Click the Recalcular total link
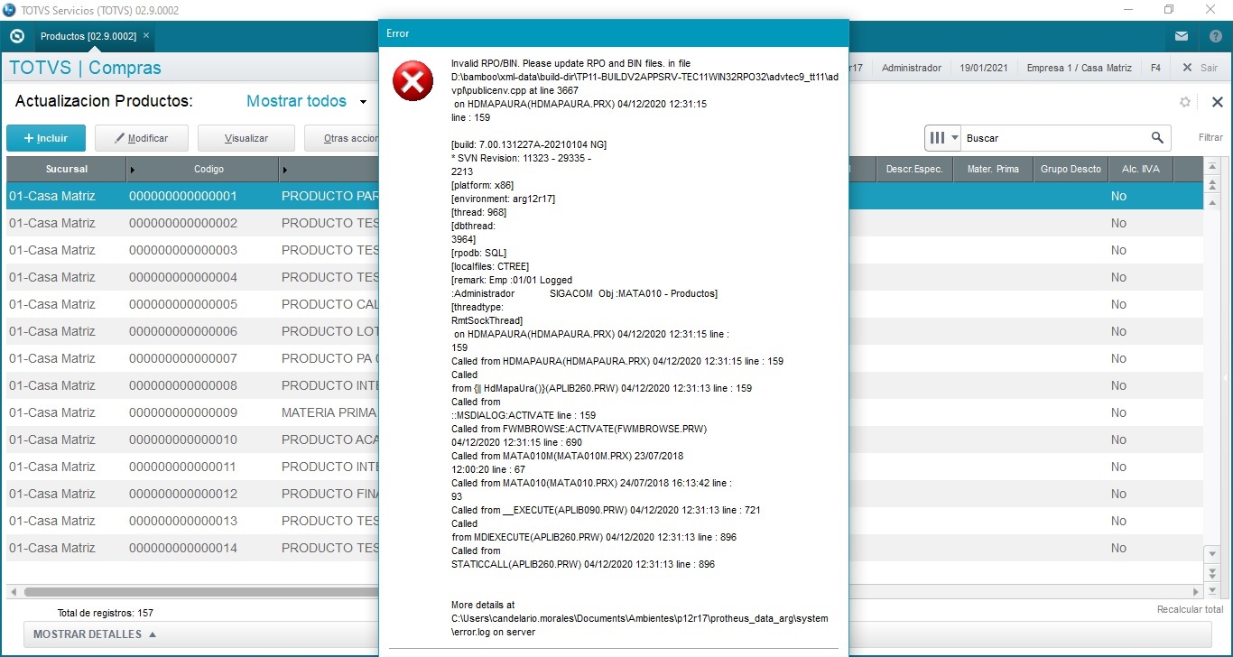Image resolution: width=1233 pixels, height=657 pixels. point(1190,610)
